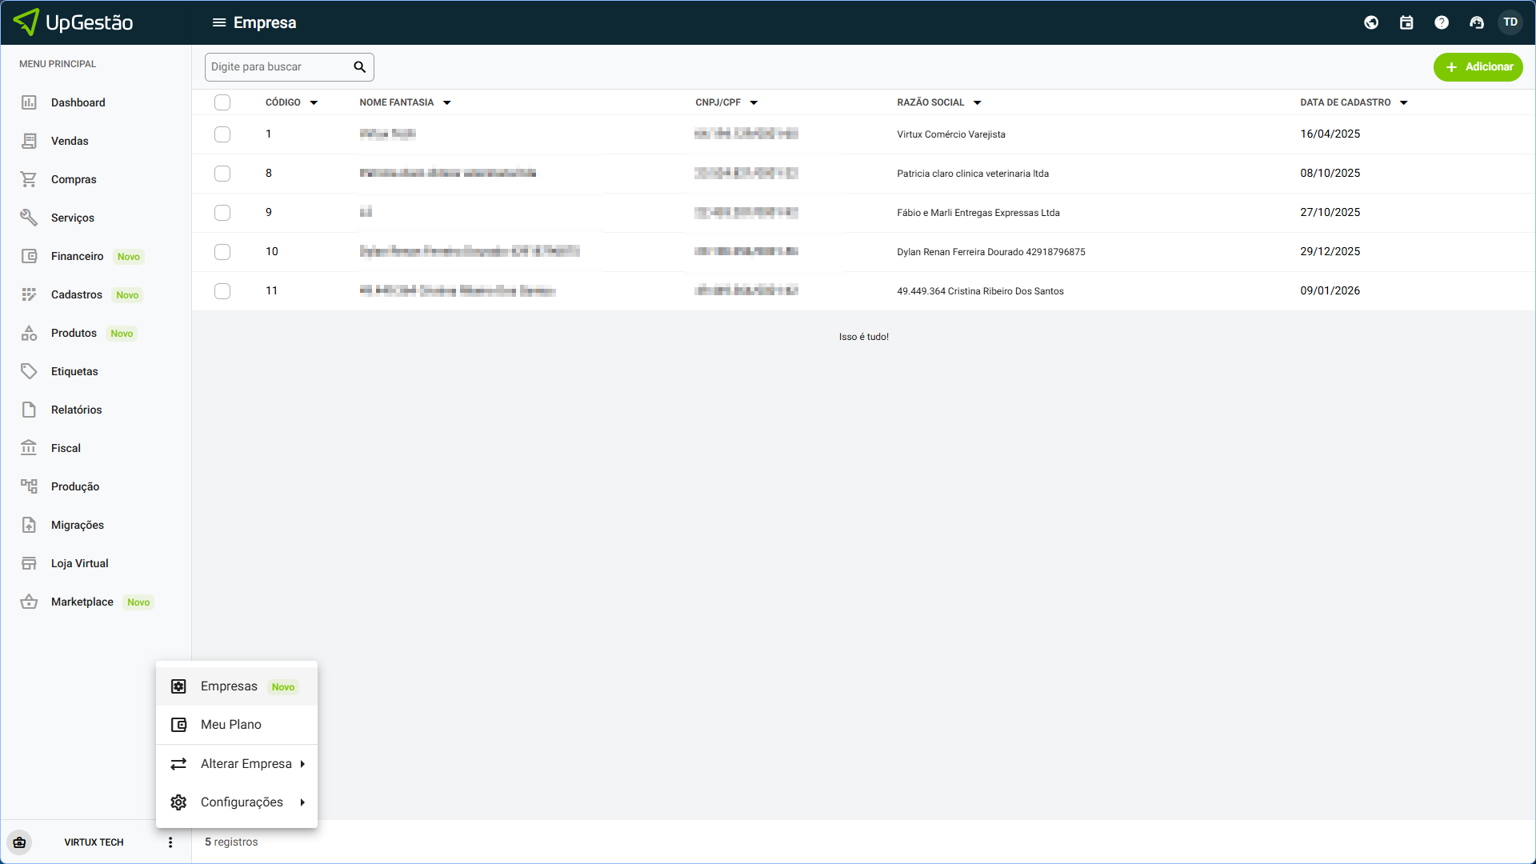Open the calendar icon in header
Image resolution: width=1536 pixels, height=864 pixels.
pos(1406,22)
